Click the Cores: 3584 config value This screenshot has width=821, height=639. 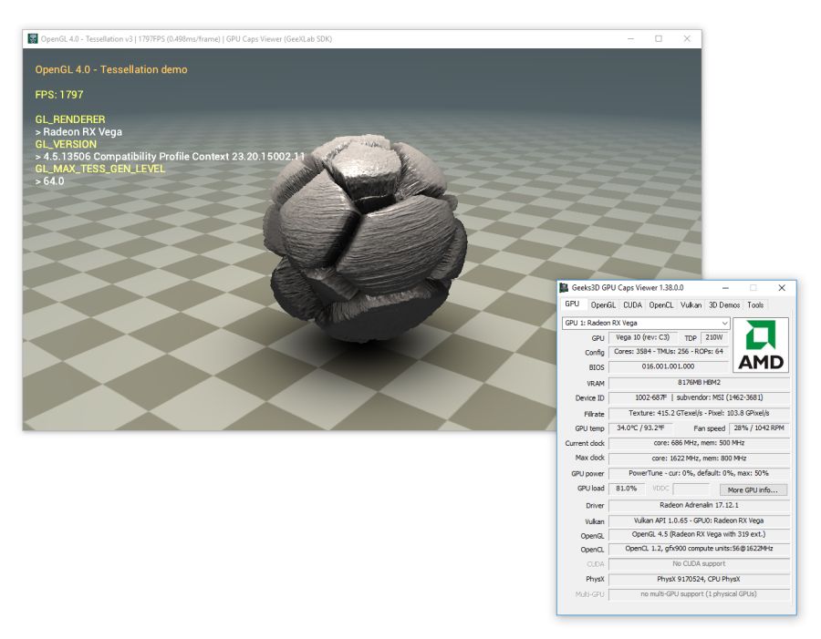669,352
